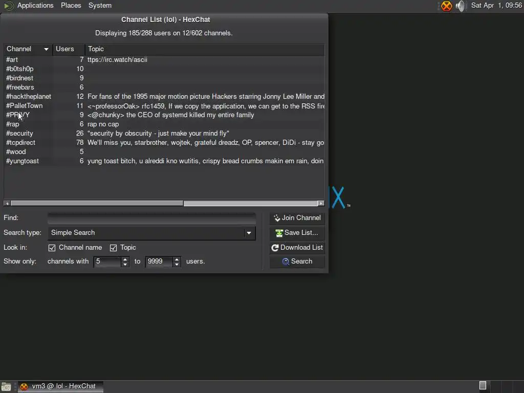Image resolution: width=524 pixels, height=393 pixels.
Task: Click left arrow of horizontal scrollbar
Action: pyautogui.click(x=7, y=203)
